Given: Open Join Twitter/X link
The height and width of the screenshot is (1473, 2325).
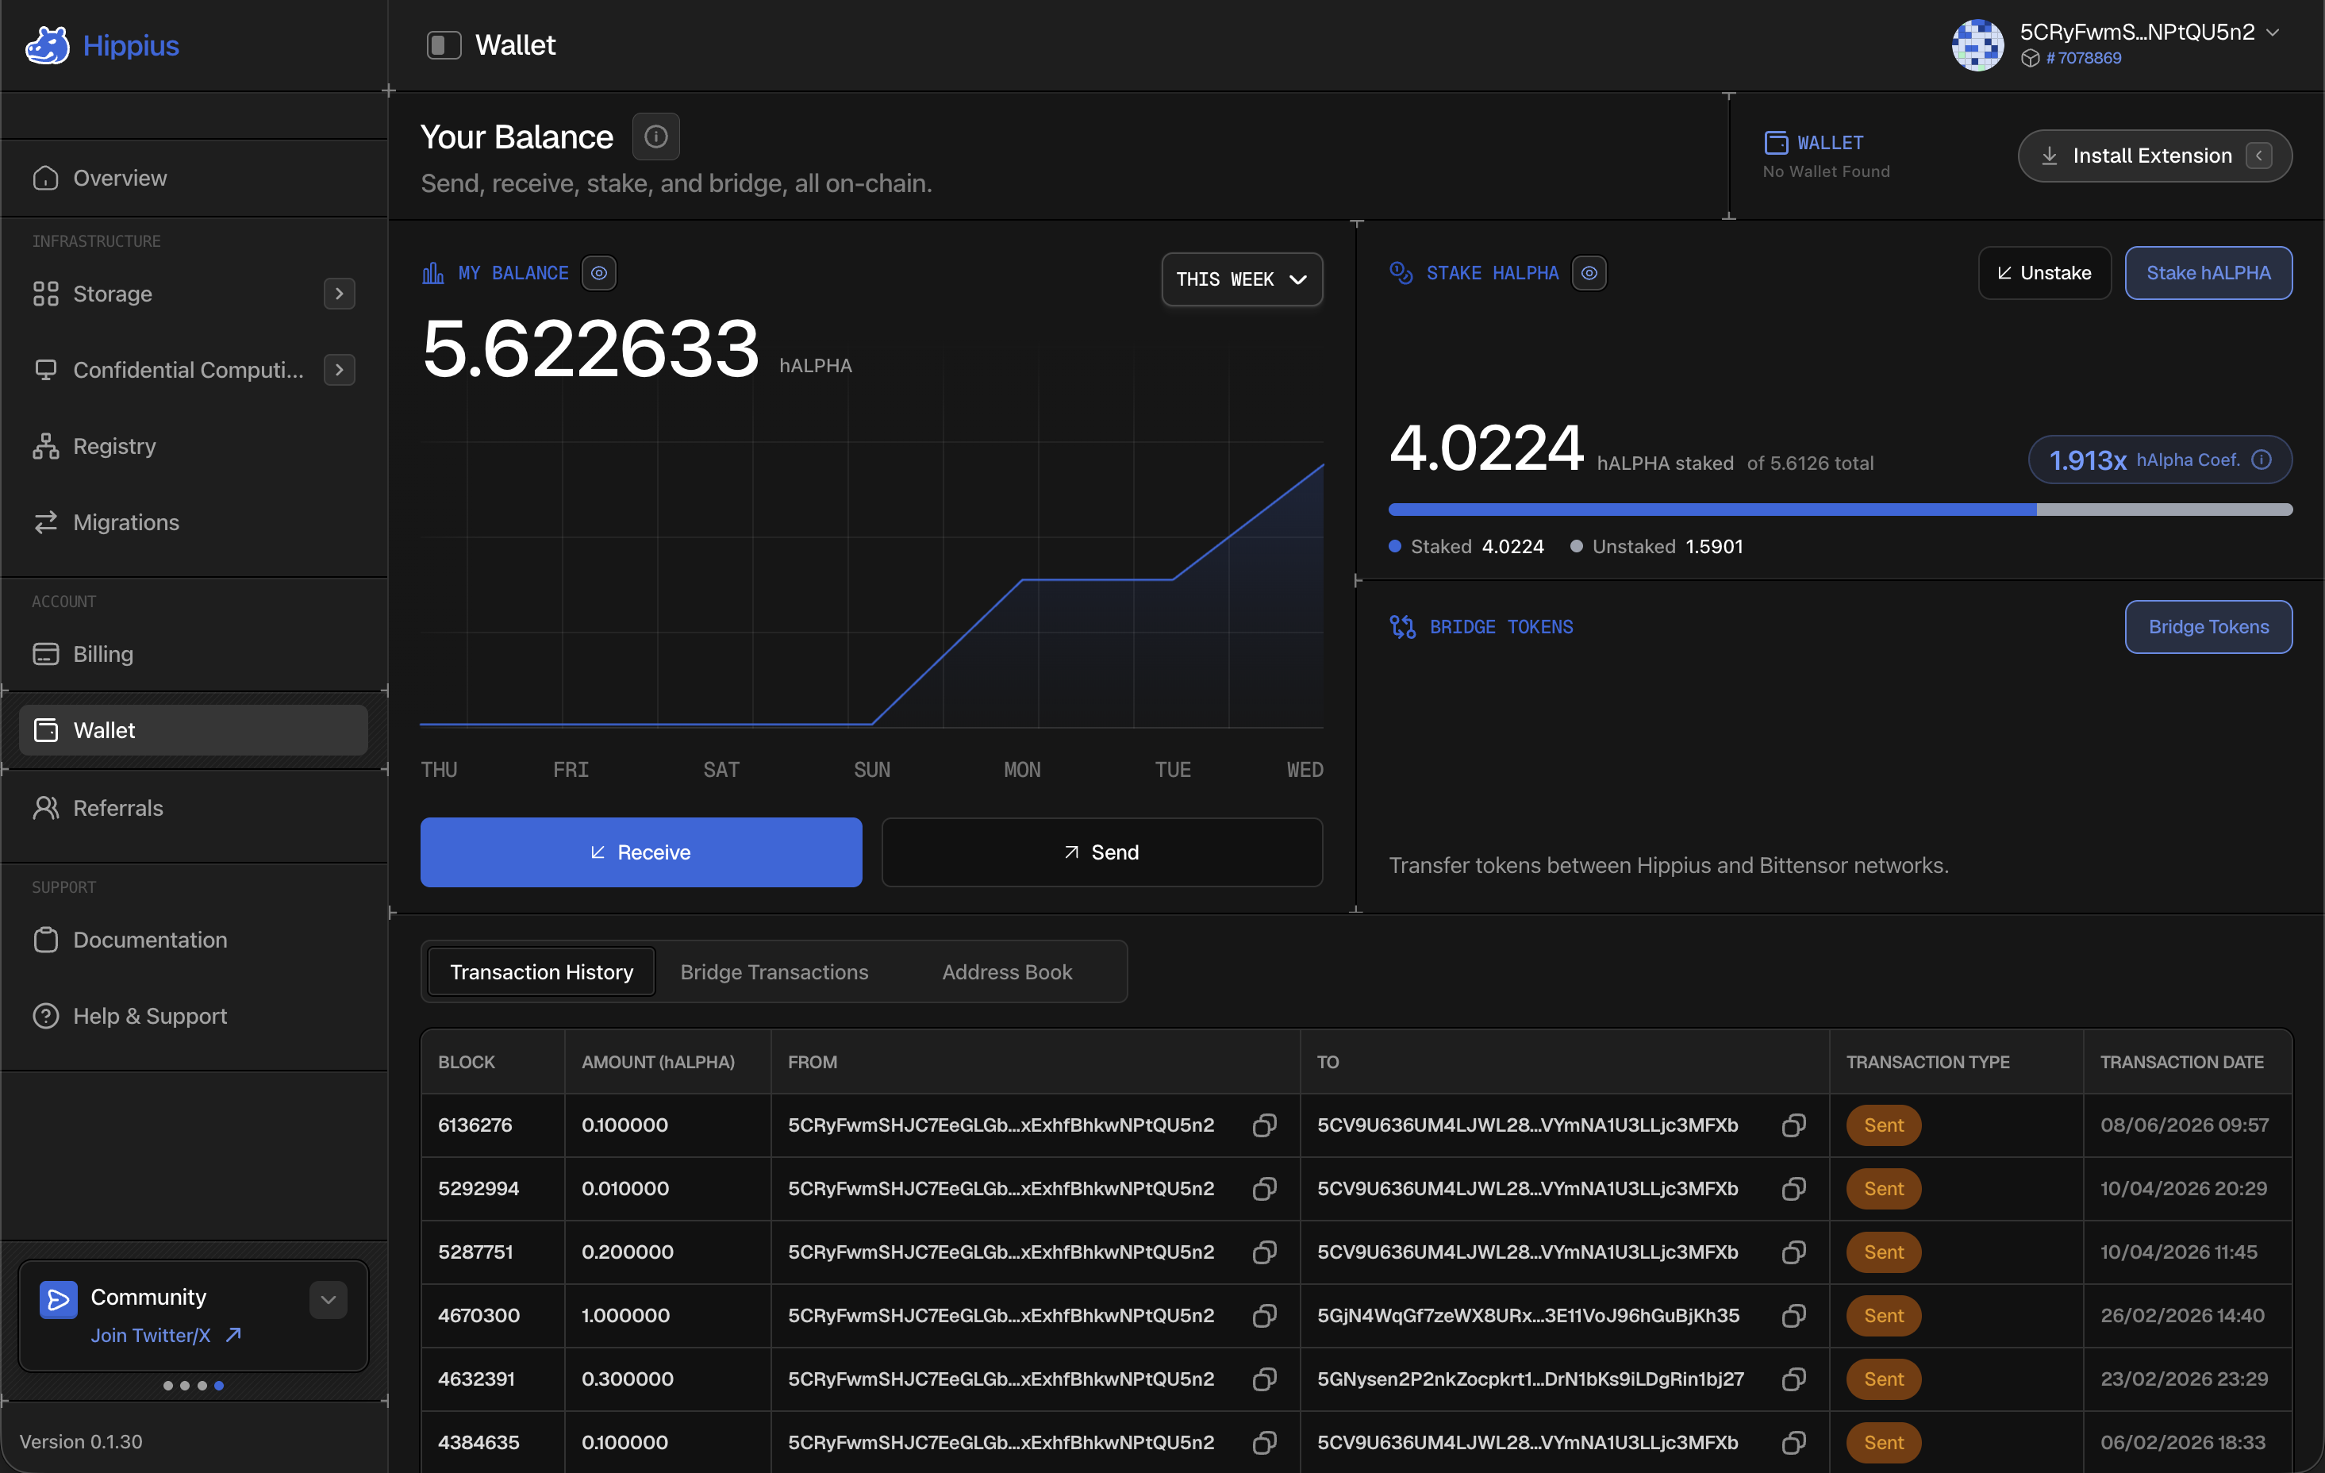Looking at the screenshot, I should point(165,1335).
